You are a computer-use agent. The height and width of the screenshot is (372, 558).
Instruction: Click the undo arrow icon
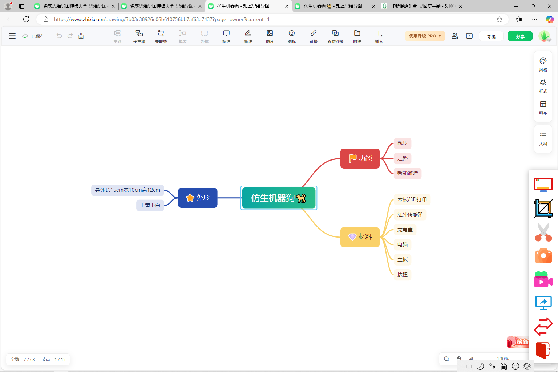(x=59, y=36)
